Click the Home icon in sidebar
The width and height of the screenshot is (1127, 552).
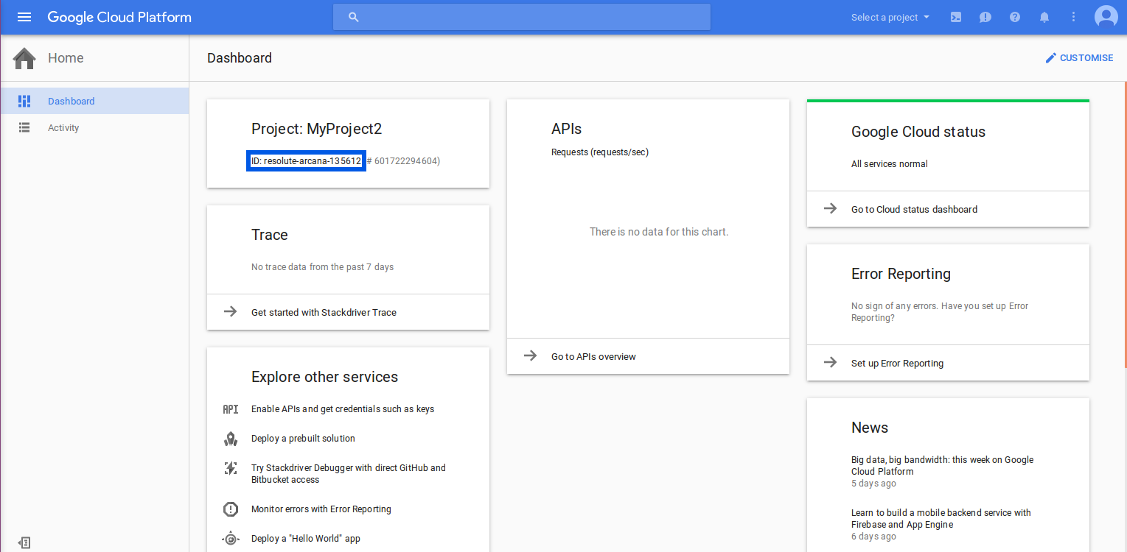tap(24, 58)
